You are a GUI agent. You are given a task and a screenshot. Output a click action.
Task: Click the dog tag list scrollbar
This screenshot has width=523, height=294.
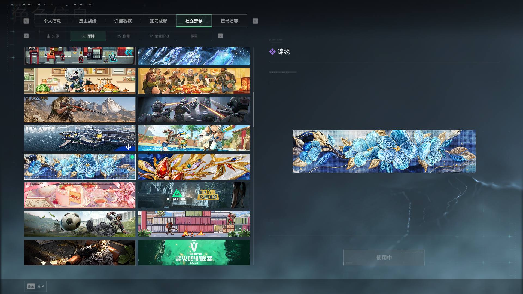(x=253, y=109)
